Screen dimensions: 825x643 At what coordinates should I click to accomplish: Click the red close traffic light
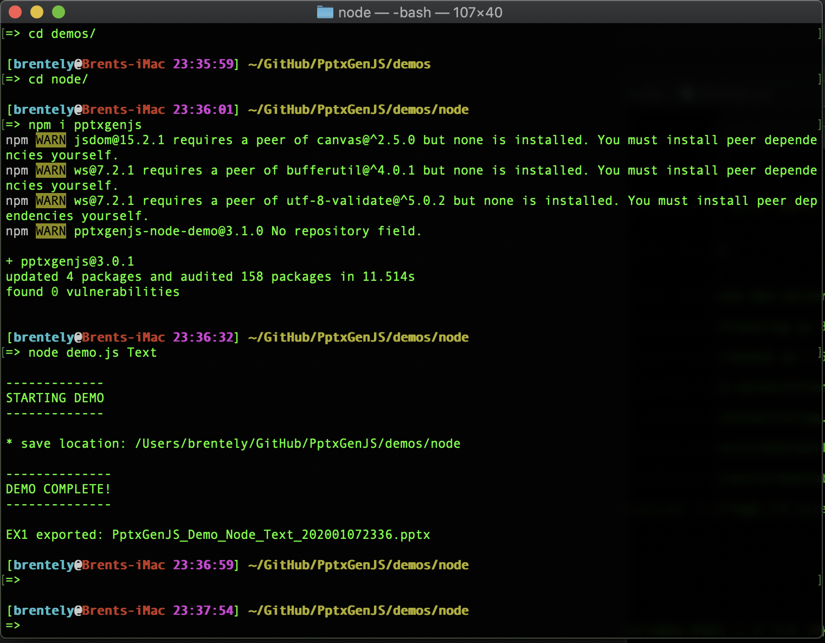pyautogui.click(x=15, y=11)
